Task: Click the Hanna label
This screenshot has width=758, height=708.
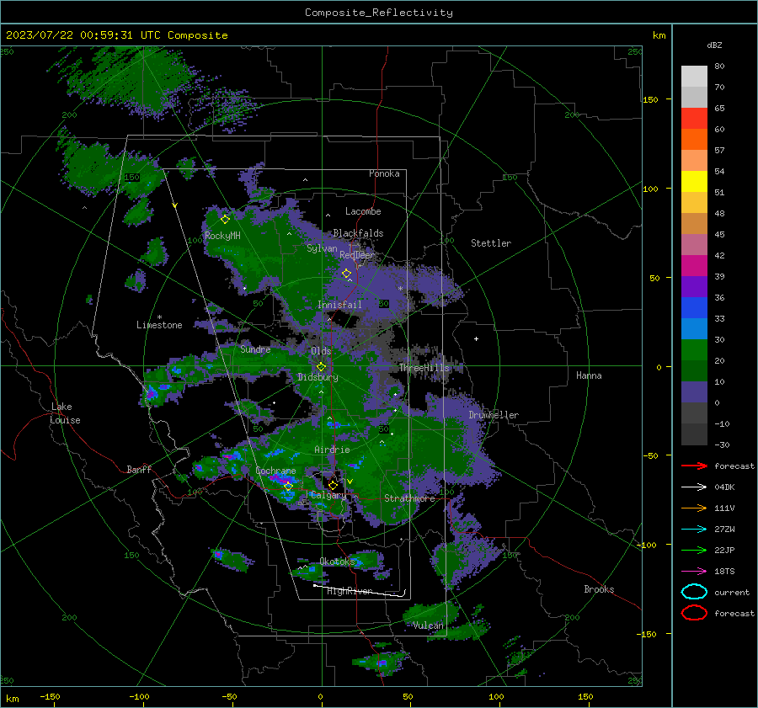Action: coord(589,375)
